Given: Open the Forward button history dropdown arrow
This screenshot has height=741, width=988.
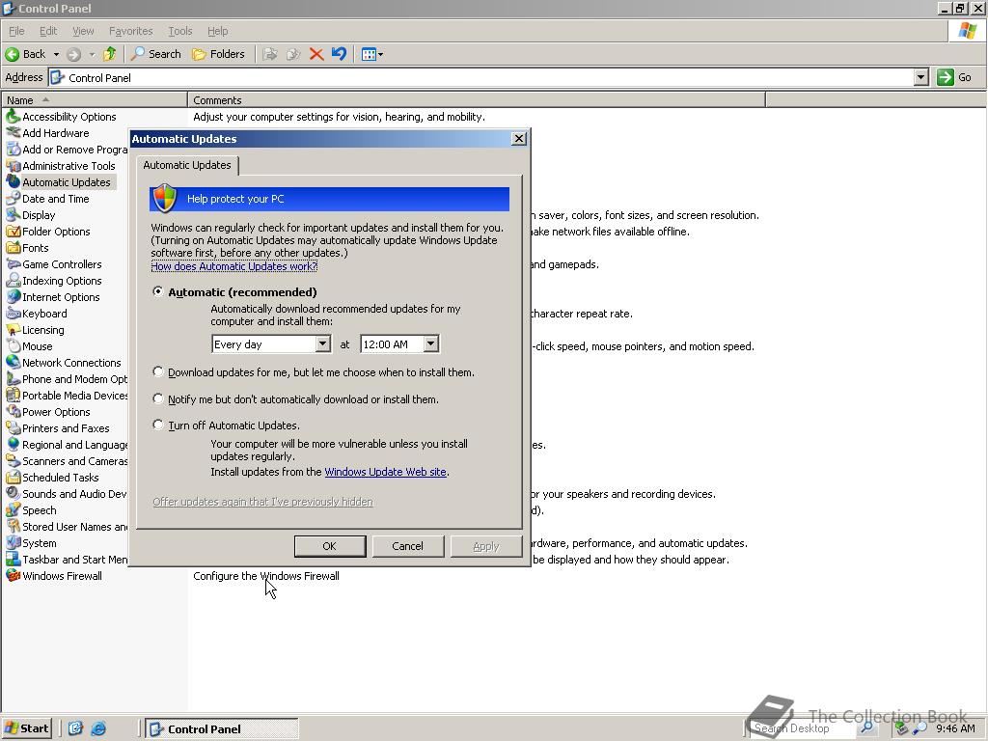Looking at the screenshot, I should 92,54.
